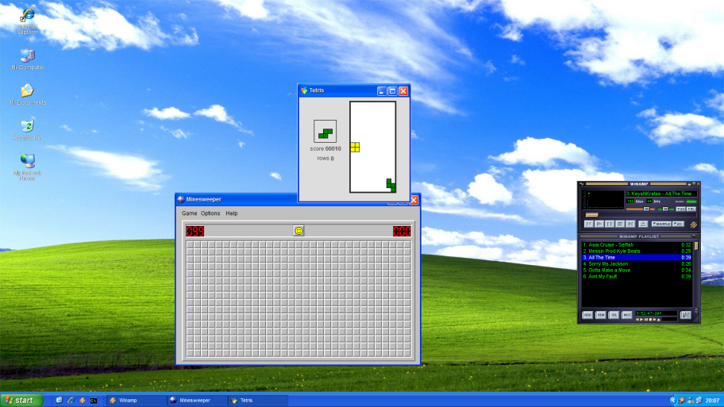Screen dimensions: 724x407
Task: Select My Network Places desktop icon
Action: coord(28,167)
